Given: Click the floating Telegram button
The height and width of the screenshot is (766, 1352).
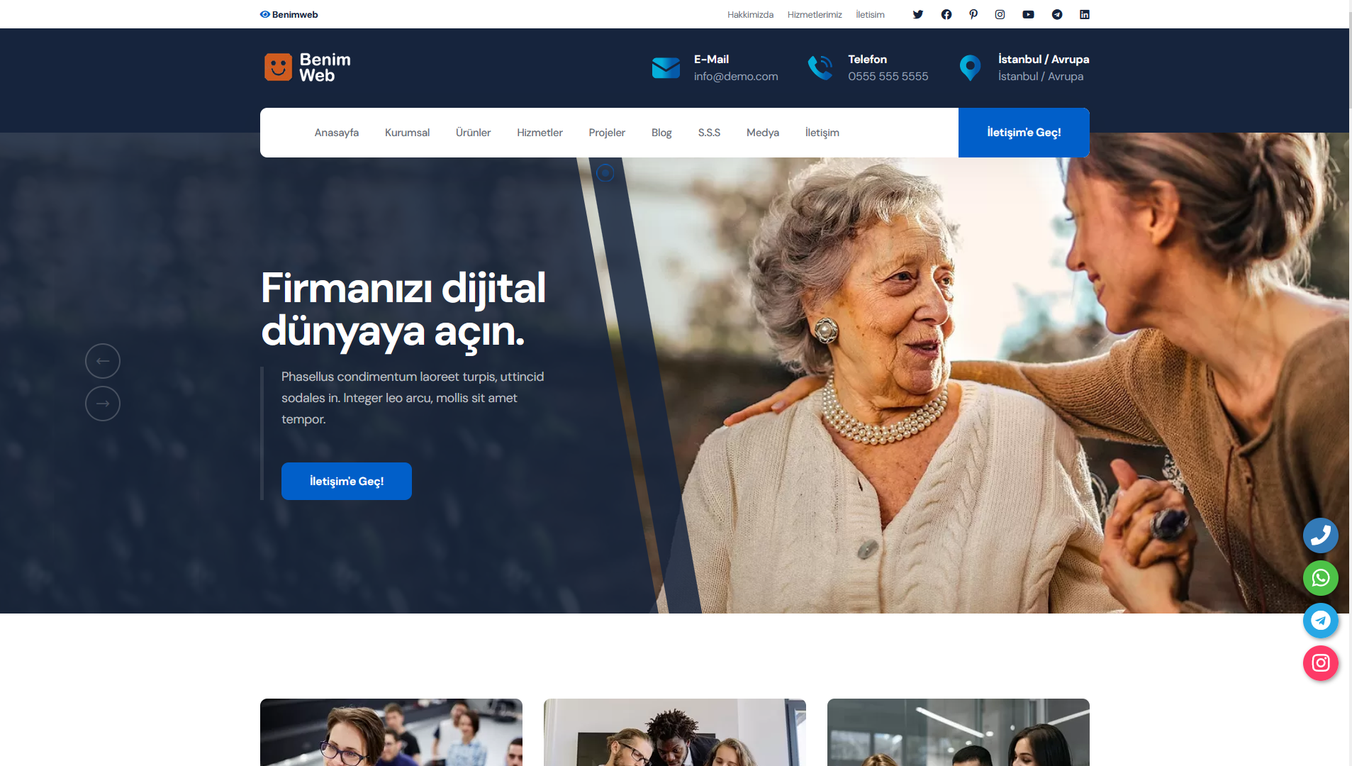Looking at the screenshot, I should [x=1320, y=621].
